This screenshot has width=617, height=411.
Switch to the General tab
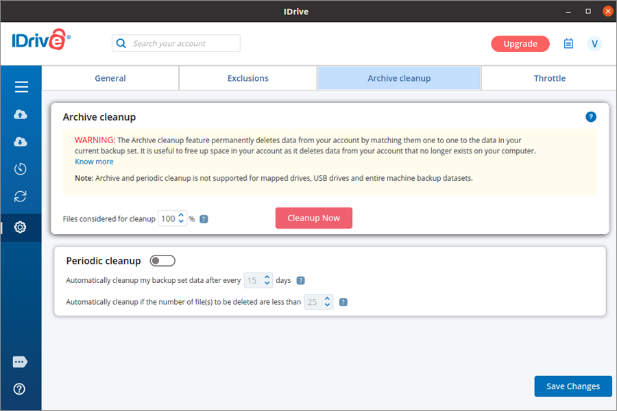pyautogui.click(x=110, y=78)
